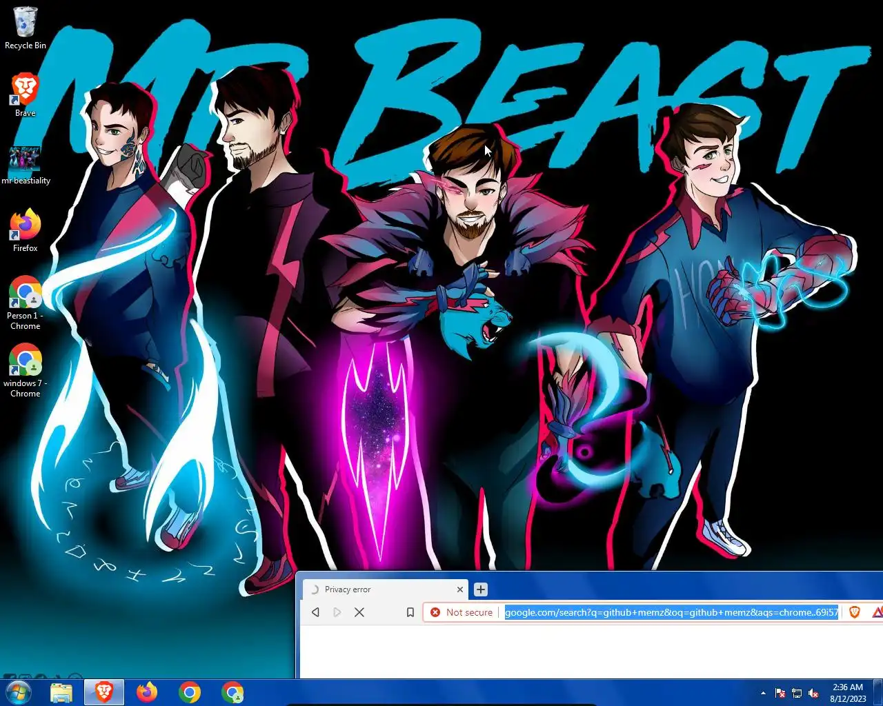883x706 pixels.
Task: Open the Recycle Bin desktop icon
Action: tap(25, 28)
